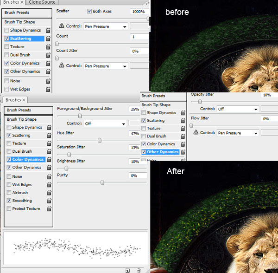Uncheck the highlighted Scattering checkbox
This screenshot has height=273, width=278.
click(6, 39)
